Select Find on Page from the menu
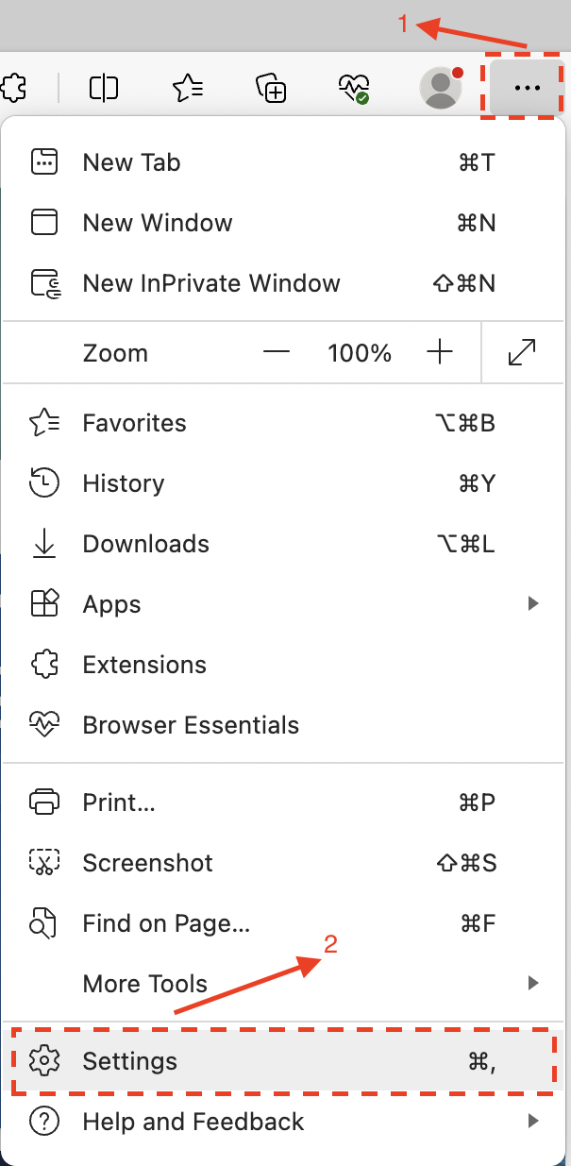This screenshot has height=1166, width=571. [x=166, y=922]
